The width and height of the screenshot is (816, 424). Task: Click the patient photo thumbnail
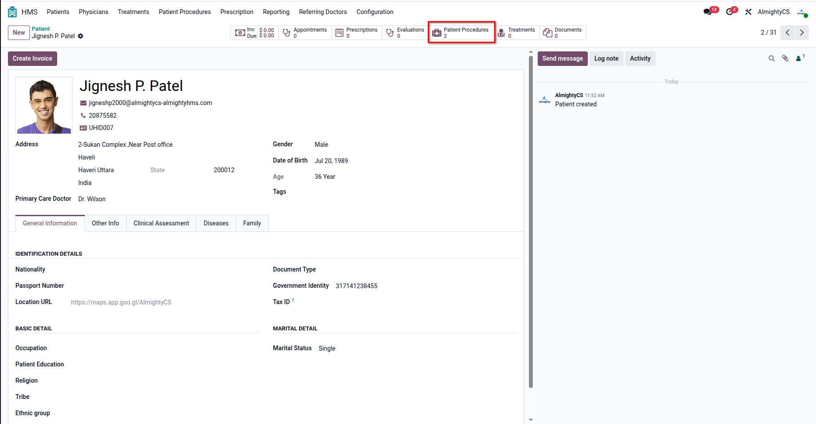coord(44,105)
